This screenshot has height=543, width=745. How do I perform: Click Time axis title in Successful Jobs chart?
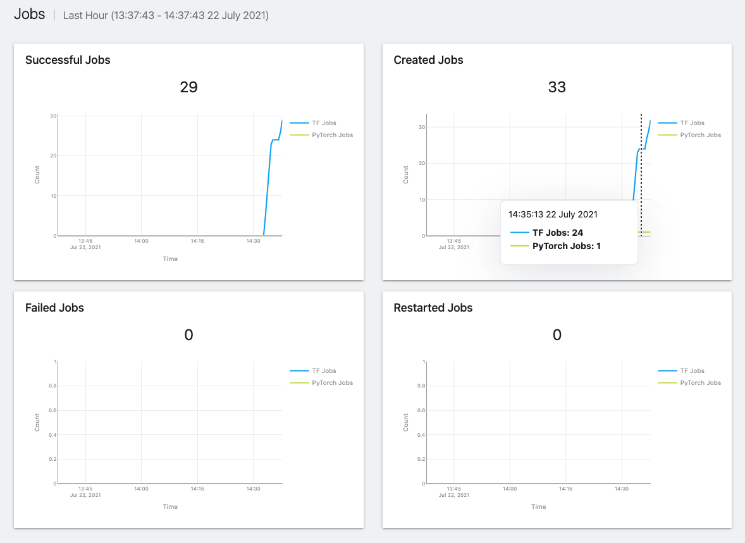pos(170,259)
